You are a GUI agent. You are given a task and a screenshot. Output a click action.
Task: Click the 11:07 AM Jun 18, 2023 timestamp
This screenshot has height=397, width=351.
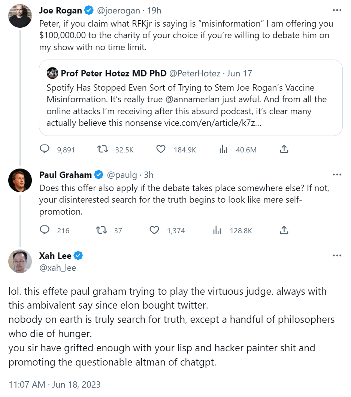point(55,385)
